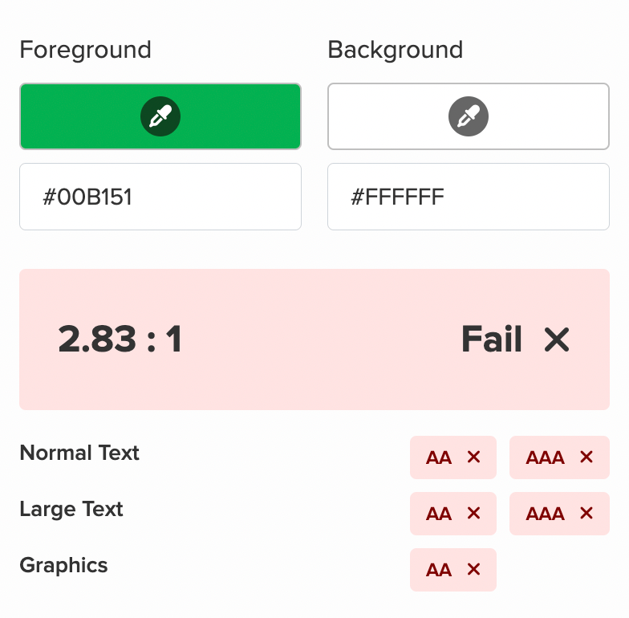Click the foreground hex field #00B151

160,197
